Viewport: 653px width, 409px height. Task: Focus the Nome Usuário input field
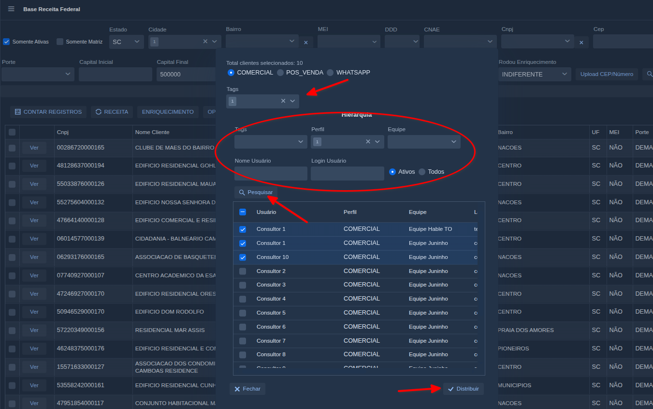271,173
